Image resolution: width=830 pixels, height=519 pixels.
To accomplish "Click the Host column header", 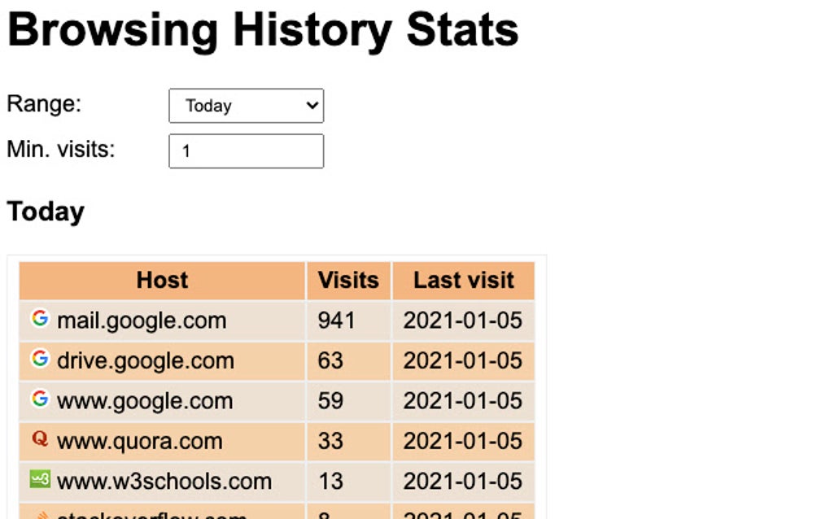I will [x=162, y=280].
